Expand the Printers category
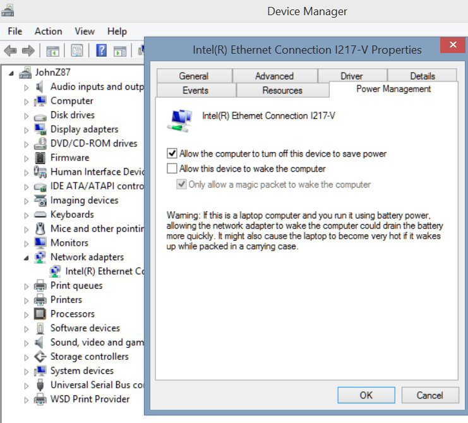Image resolution: width=468 pixels, height=423 pixels. click(27, 301)
